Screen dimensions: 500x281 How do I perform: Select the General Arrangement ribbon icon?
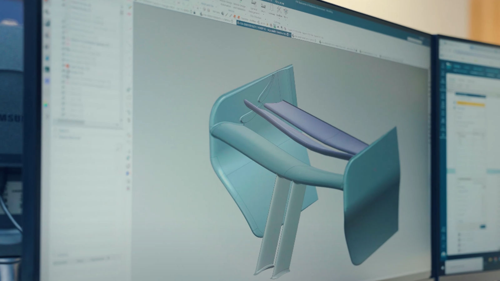[254, 3]
